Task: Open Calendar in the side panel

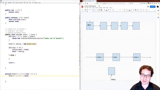Action: click(x=158, y=10)
